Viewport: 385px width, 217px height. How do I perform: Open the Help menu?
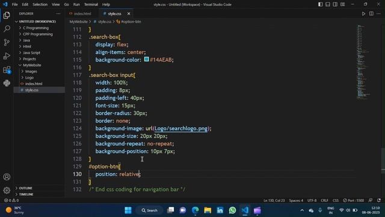[x=106, y=4]
